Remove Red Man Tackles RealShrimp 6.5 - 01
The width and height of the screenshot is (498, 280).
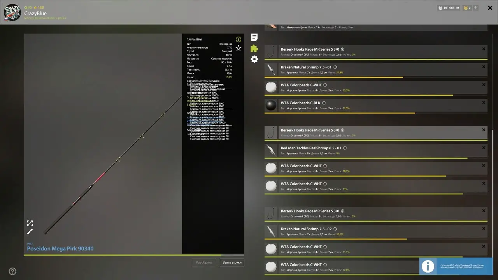click(x=484, y=148)
